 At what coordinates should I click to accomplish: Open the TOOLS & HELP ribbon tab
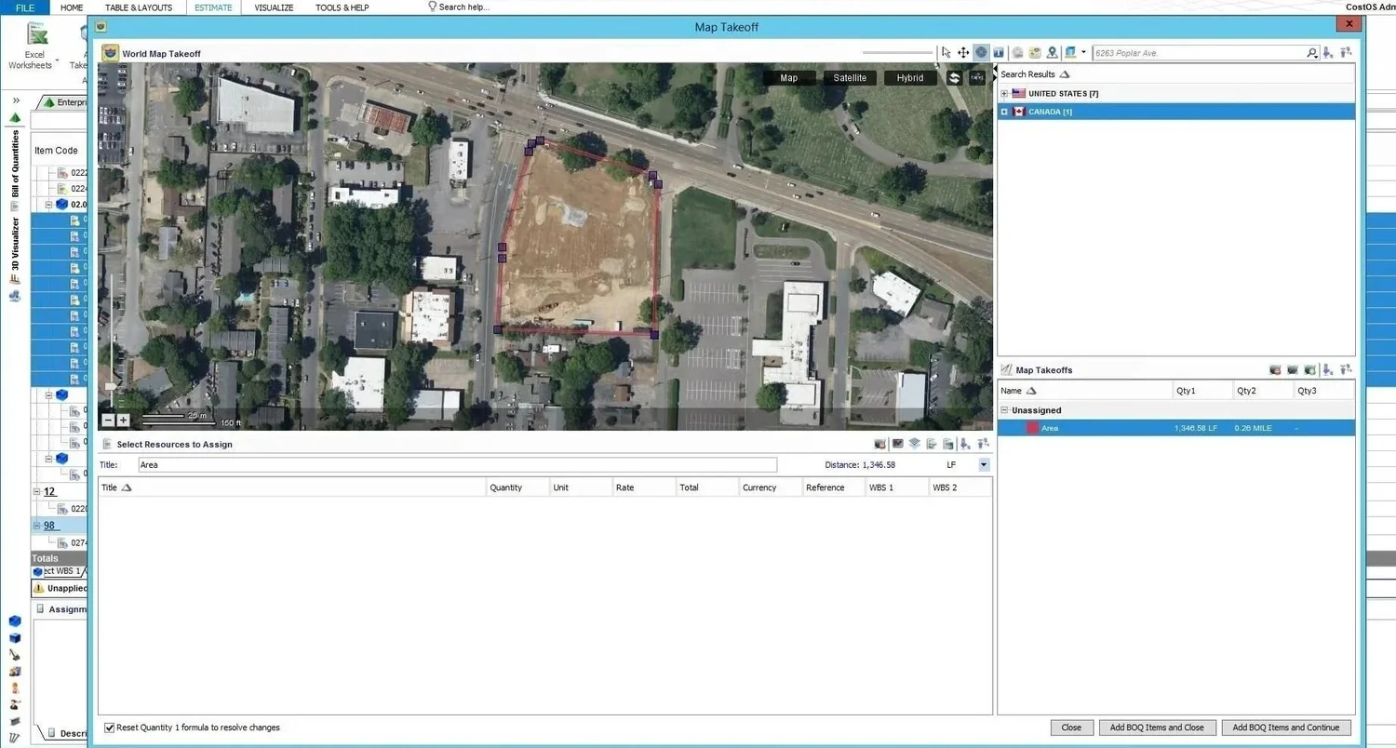(342, 7)
